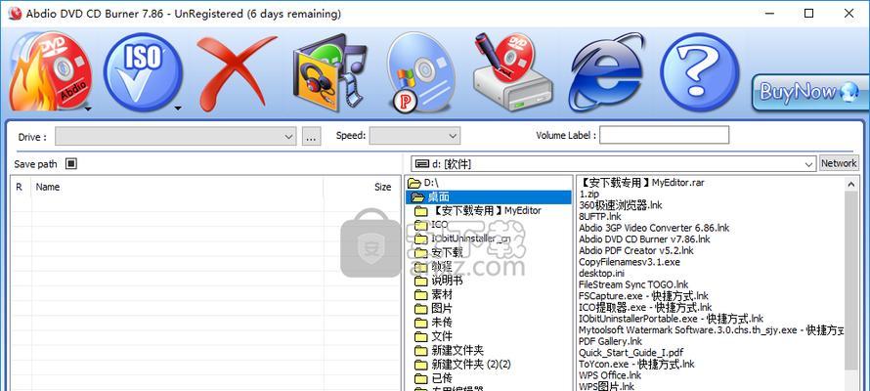The width and height of the screenshot is (870, 391).
Task: Open the small arrow beside burn DVD icon
Action: (x=88, y=109)
